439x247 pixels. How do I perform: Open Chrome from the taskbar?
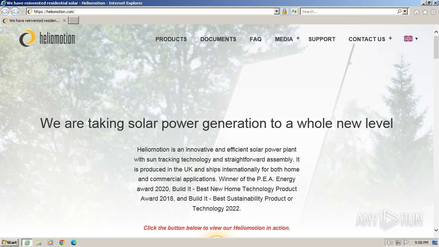(62, 243)
